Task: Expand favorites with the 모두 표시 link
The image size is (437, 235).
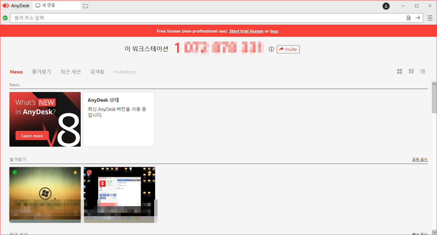Action: (420, 159)
